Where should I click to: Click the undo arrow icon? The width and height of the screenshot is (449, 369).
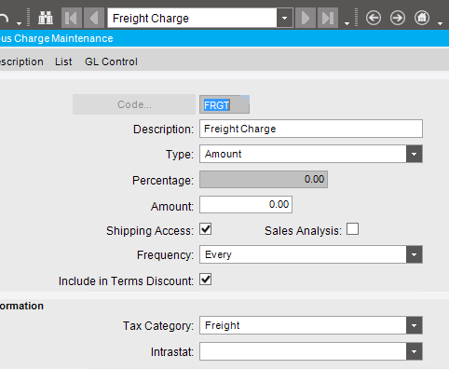[x=4, y=18]
